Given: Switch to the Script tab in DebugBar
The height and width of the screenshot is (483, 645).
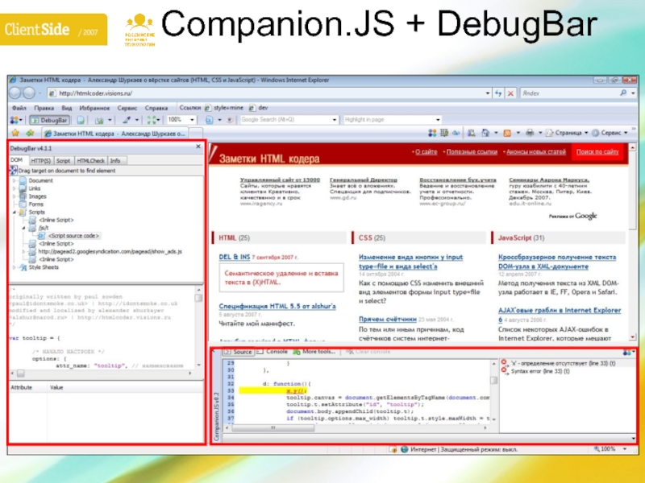Looking at the screenshot, I should (63, 160).
